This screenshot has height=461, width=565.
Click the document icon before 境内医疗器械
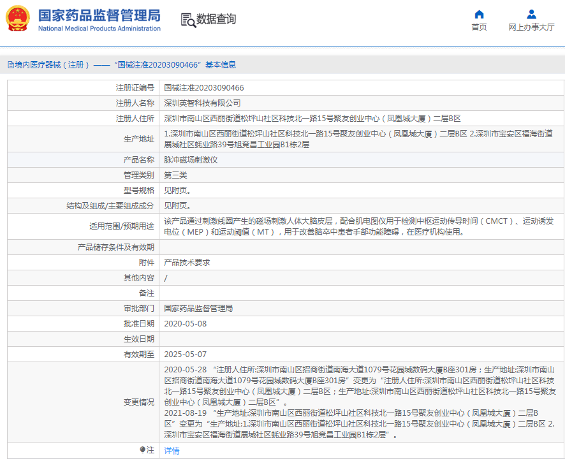tap(10, 64)
